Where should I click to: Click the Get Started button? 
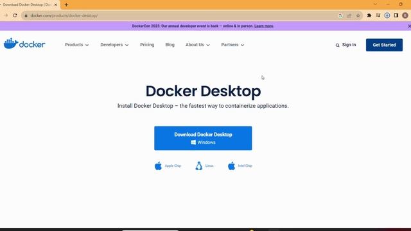384,45
